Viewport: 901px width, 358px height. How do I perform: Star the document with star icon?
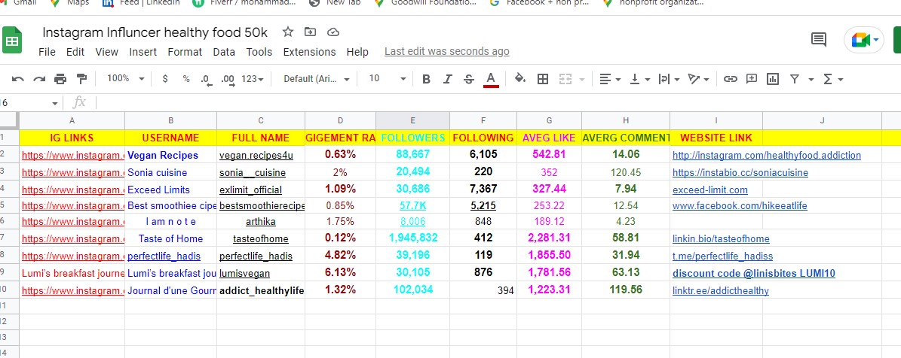[288, 32]
